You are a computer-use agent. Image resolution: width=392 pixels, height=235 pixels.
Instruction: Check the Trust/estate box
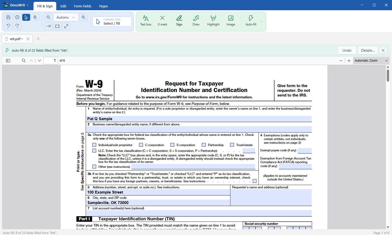[x=232, y=145]
